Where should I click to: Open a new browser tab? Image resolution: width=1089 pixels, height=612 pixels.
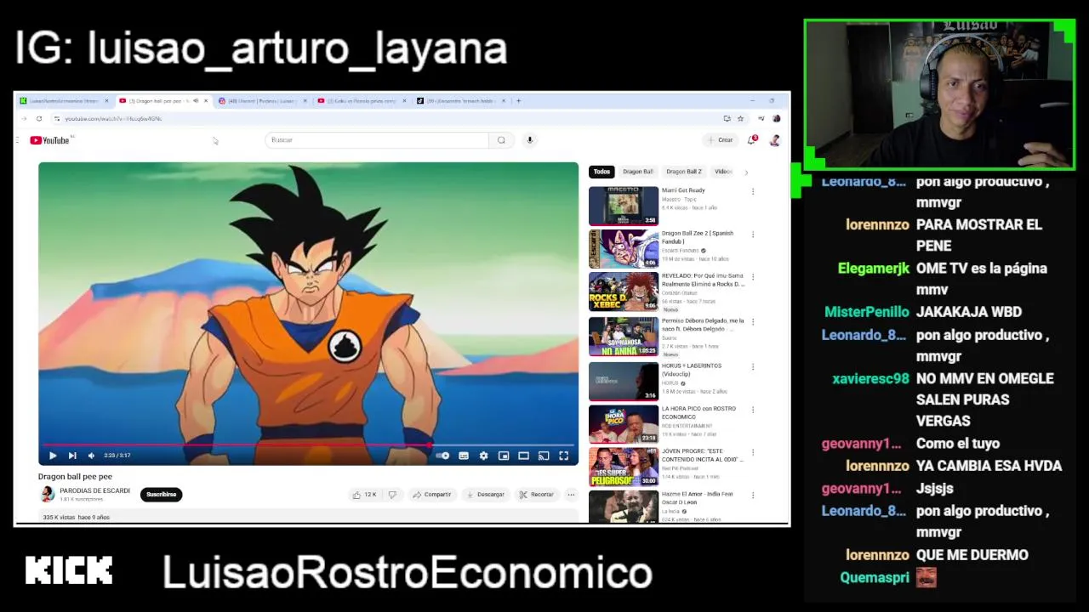(519, 101)
